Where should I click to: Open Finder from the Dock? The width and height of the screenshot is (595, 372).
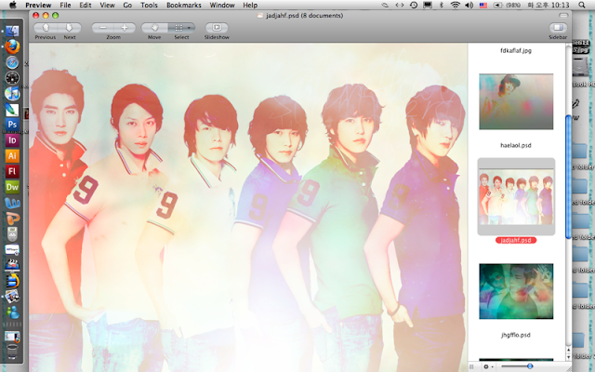[x=12, y=31]
